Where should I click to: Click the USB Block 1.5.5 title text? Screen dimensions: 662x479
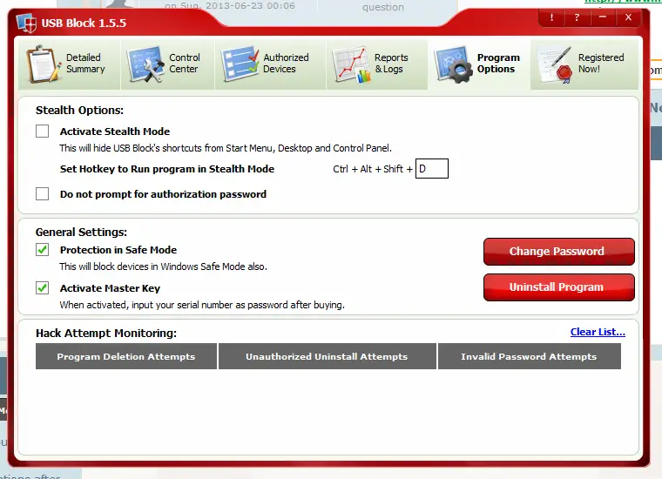(x=84, y=23)
